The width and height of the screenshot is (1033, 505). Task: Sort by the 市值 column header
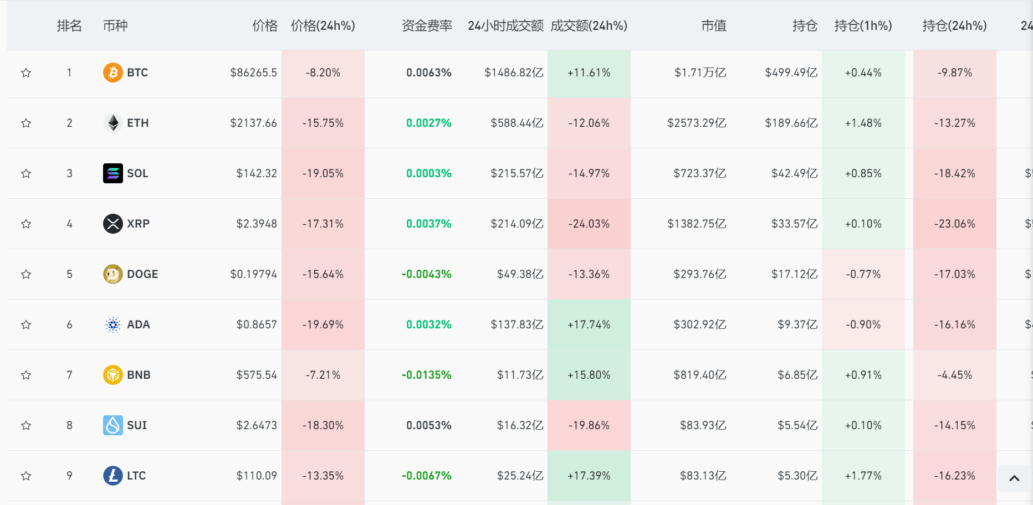click(x=713, y=26)
